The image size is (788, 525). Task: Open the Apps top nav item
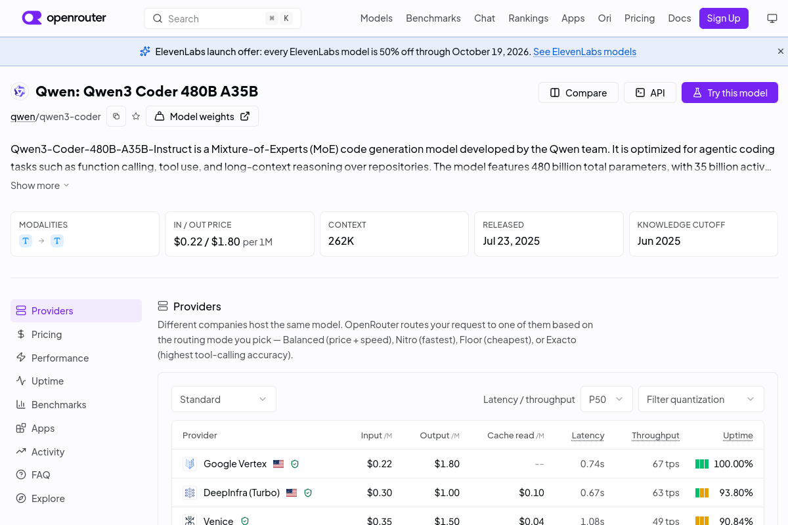pos(573,18)
